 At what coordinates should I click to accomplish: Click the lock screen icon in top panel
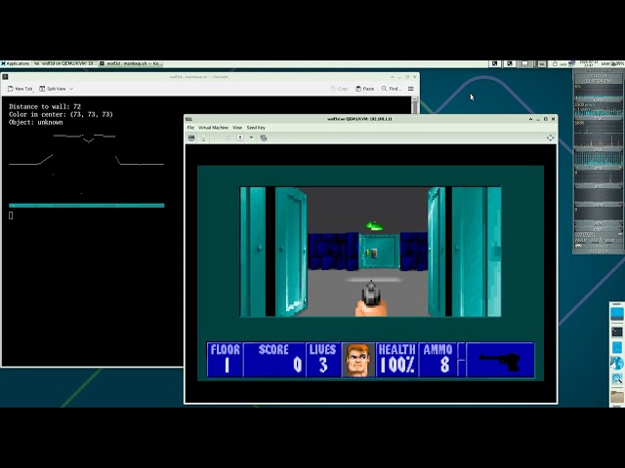tap(555, 63)
